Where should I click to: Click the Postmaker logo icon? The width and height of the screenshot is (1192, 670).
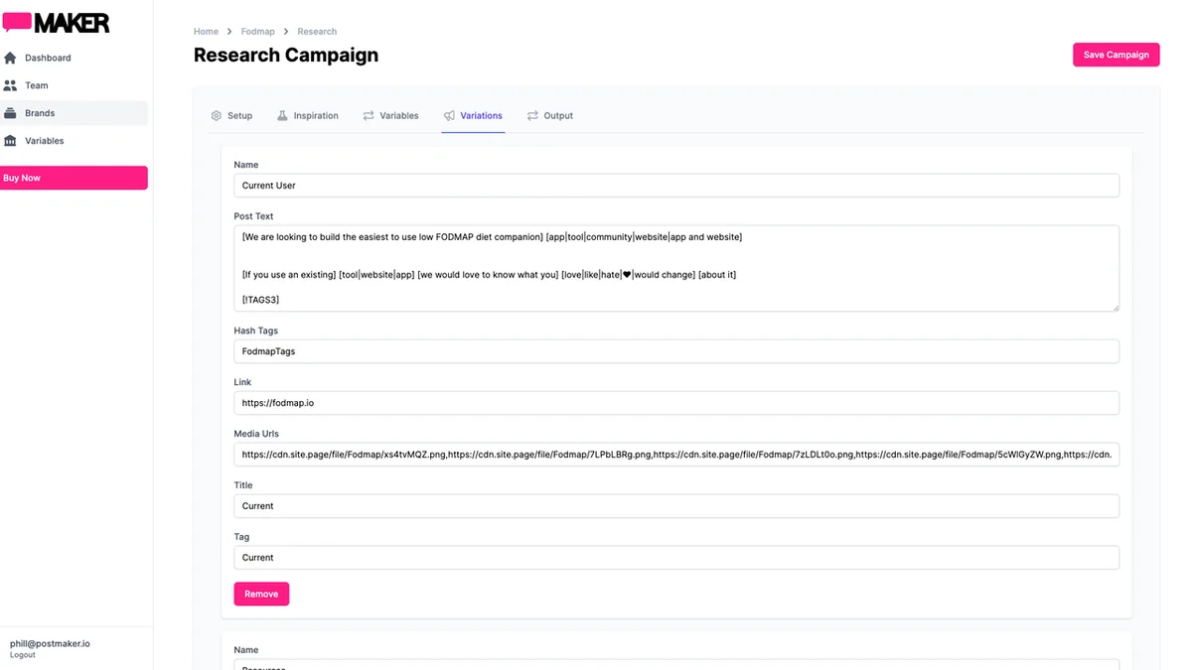pos(17,22)
